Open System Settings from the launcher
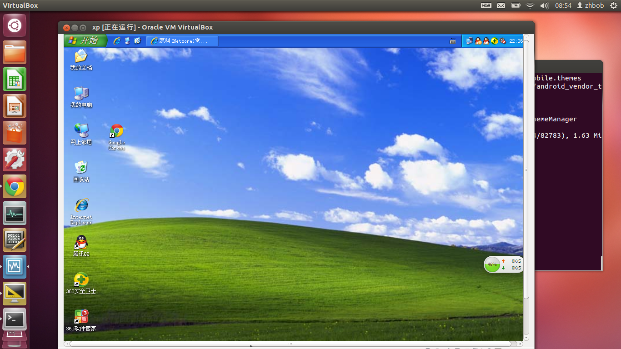Screen dimensions: 621x349 pos(15,160)
